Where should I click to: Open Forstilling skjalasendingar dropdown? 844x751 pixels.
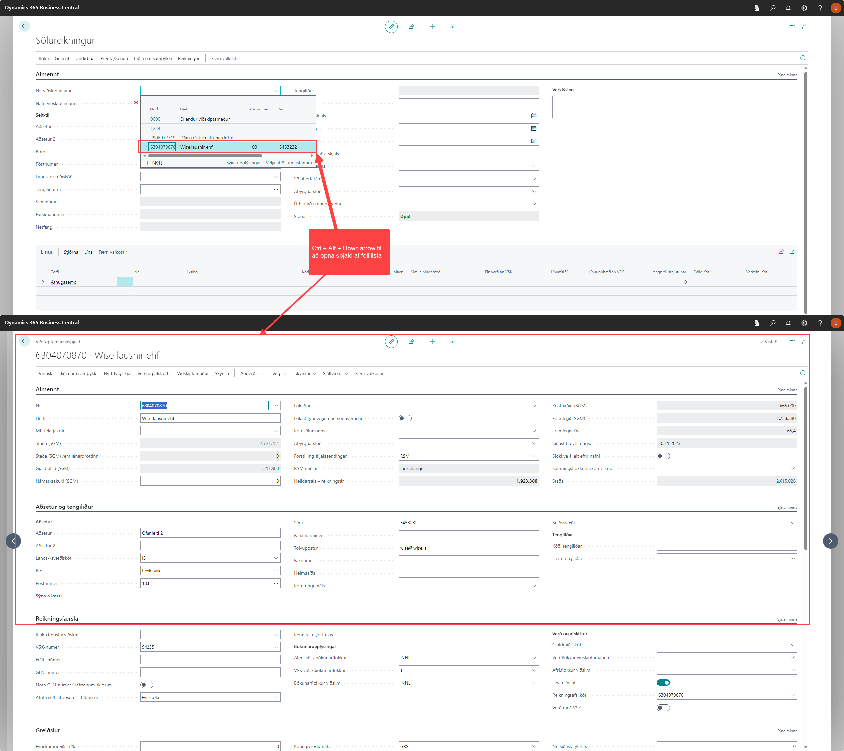[x=534, y=456]
